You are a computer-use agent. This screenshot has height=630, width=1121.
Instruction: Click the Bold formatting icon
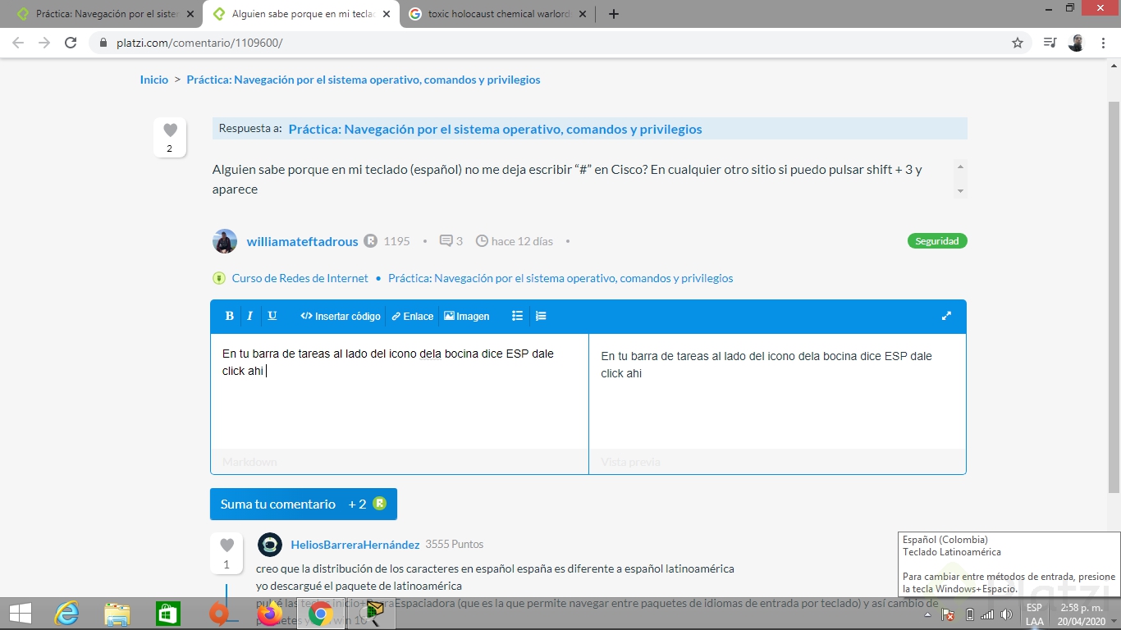tap(230, 316)
